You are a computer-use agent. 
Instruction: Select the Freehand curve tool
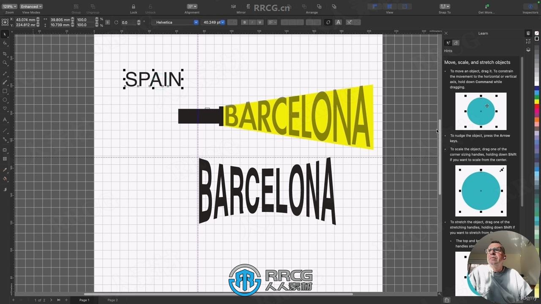point(5,73)
